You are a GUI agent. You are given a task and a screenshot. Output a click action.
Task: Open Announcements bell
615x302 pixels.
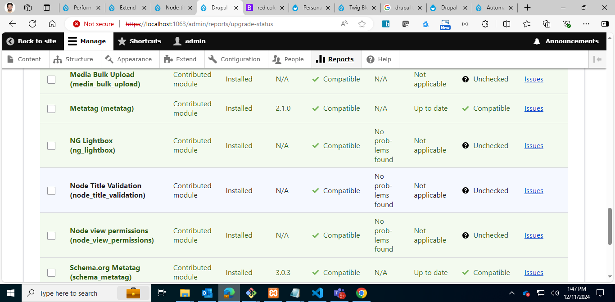click(x=566, y=41)
